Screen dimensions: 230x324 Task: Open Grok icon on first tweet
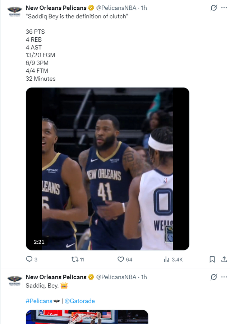[214, 8]
